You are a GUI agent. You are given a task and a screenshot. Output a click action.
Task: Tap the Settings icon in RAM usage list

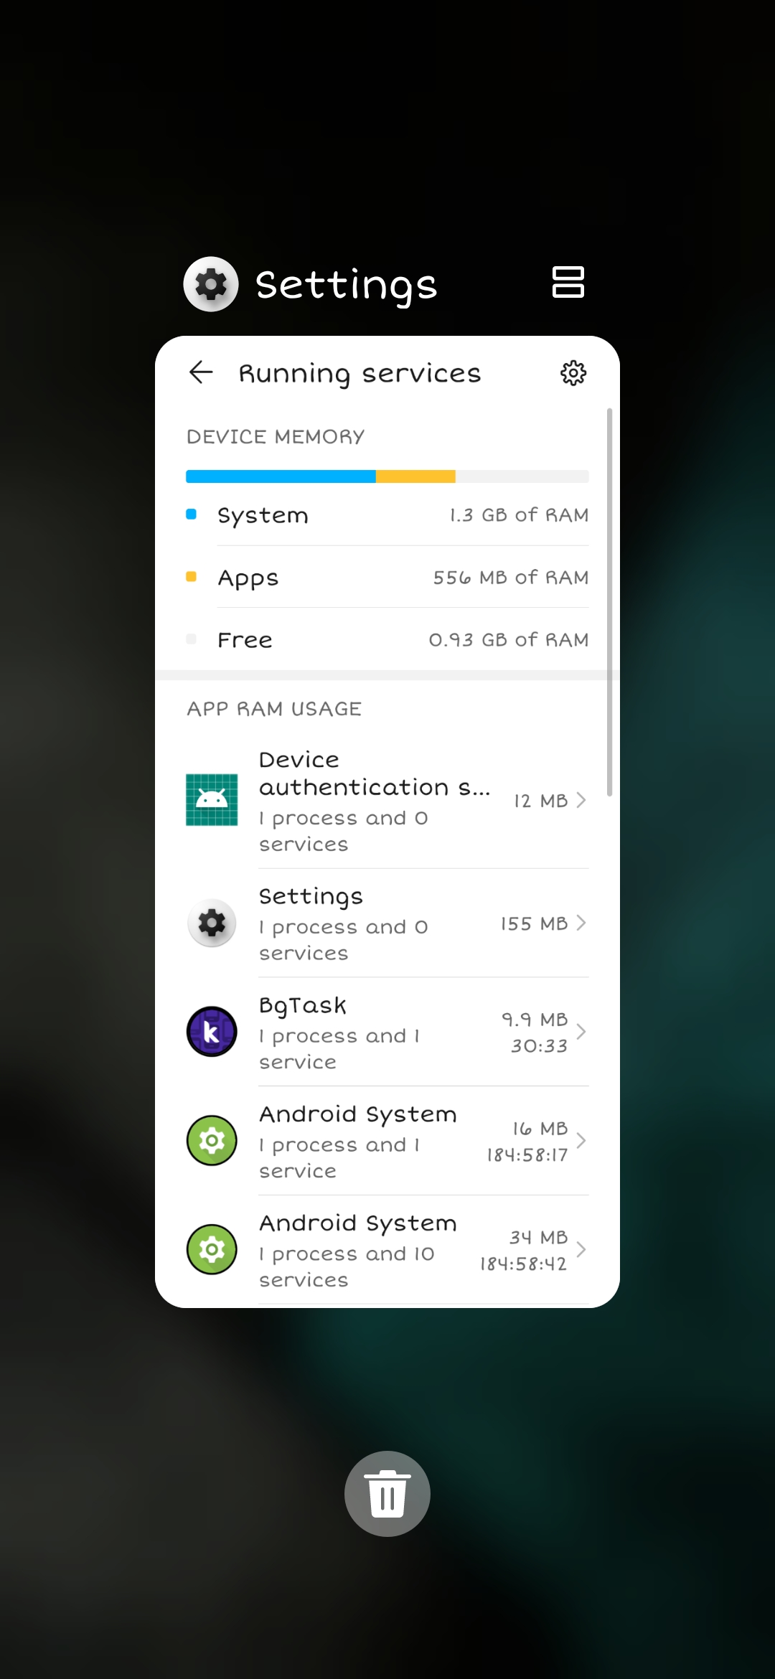click(x=212, y=923)
